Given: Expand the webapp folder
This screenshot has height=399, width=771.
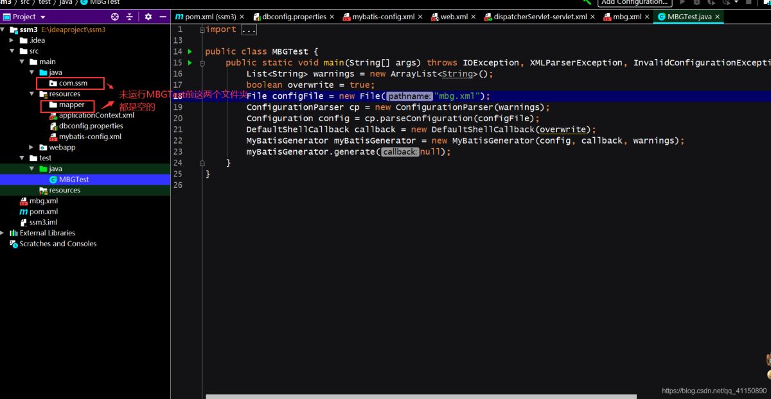Looking at the screenshot, I should tap(31, 148).
